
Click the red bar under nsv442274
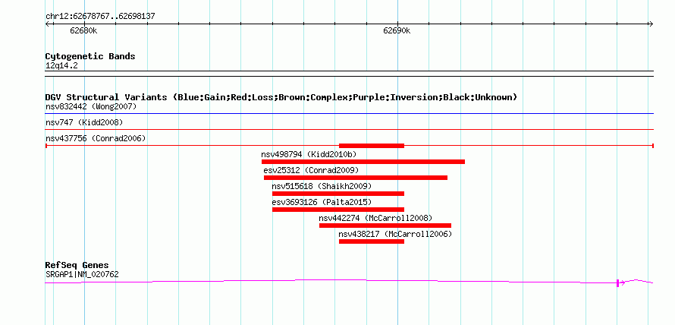385,226
